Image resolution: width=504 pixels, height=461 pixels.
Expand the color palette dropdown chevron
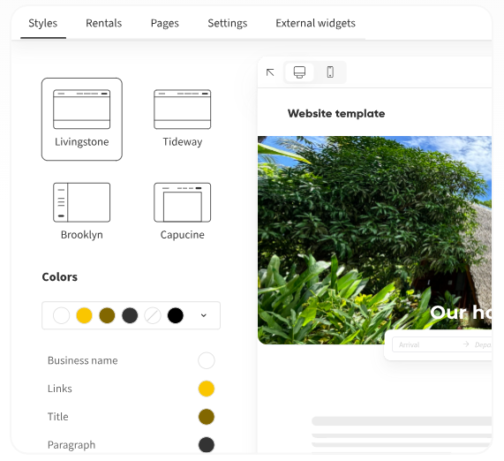(x=204, y=315)
